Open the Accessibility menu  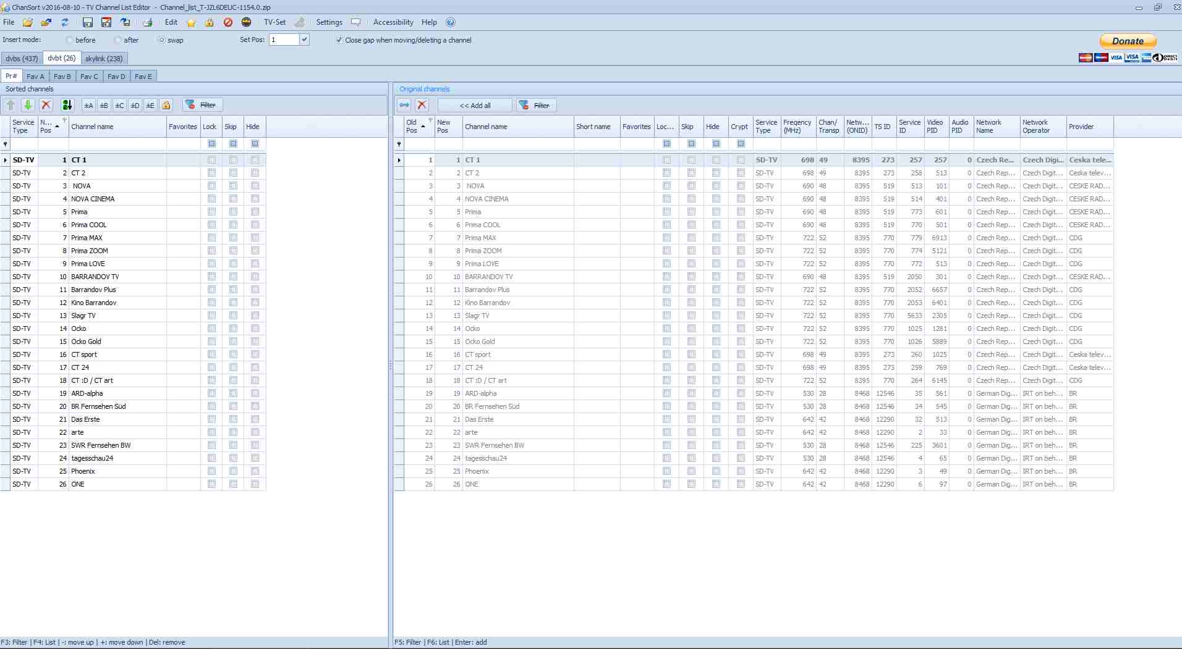393,22
